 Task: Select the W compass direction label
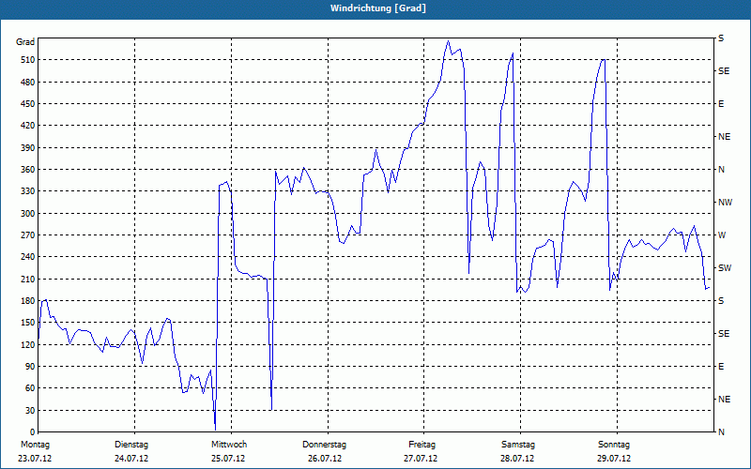coord(722,235)
